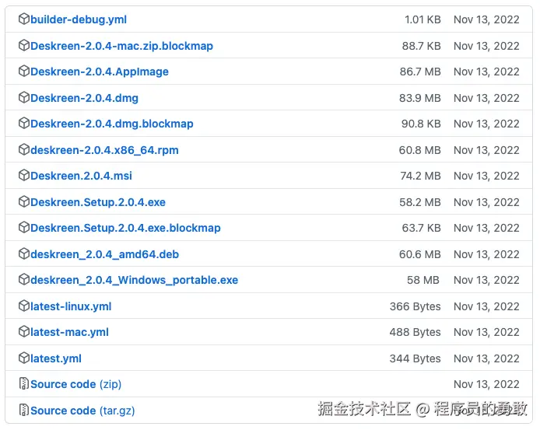
Task: Click the 488 Bytes size value
Action: 415,332
